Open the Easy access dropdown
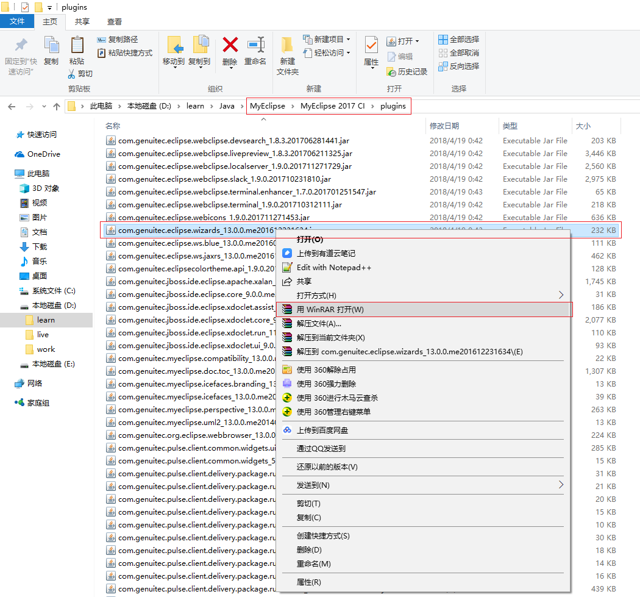 click(x=348, y=52)
